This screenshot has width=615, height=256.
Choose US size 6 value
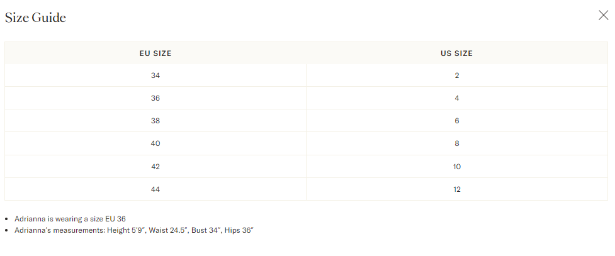(x=456, y=121)
